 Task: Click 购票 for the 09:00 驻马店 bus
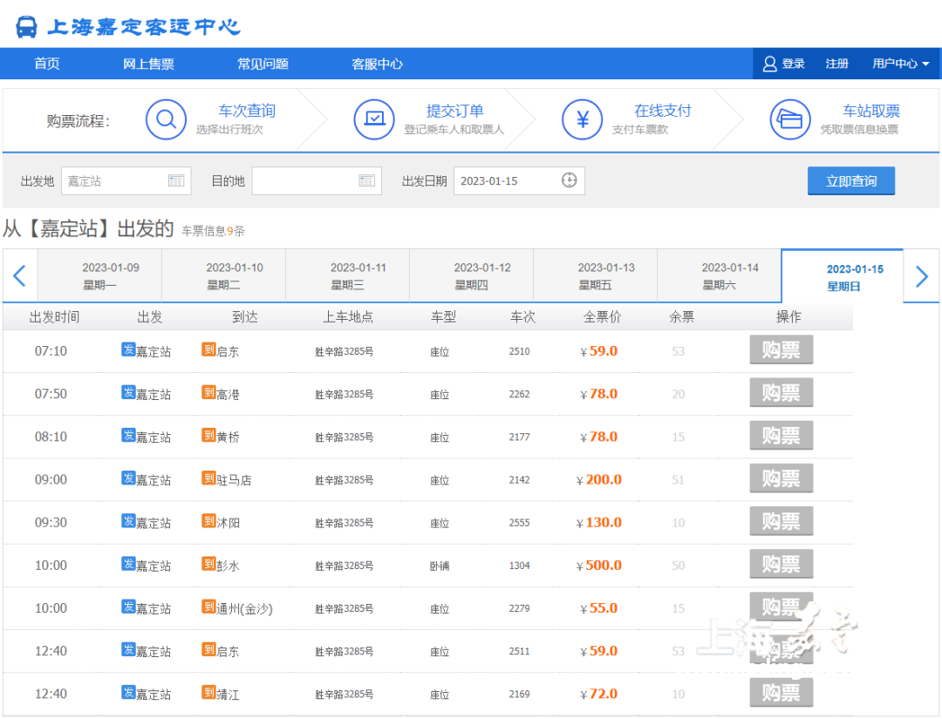point(781,478)
